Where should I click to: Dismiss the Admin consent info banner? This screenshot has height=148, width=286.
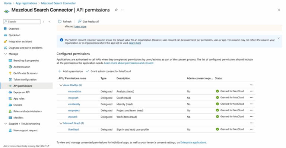point(279,38)
